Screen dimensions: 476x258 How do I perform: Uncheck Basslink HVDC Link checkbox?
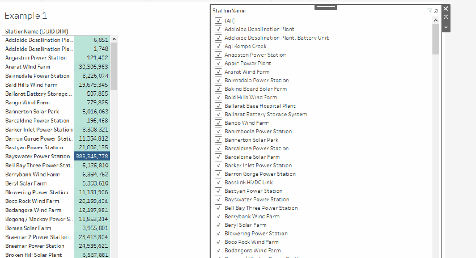click(x=218, y=183)
